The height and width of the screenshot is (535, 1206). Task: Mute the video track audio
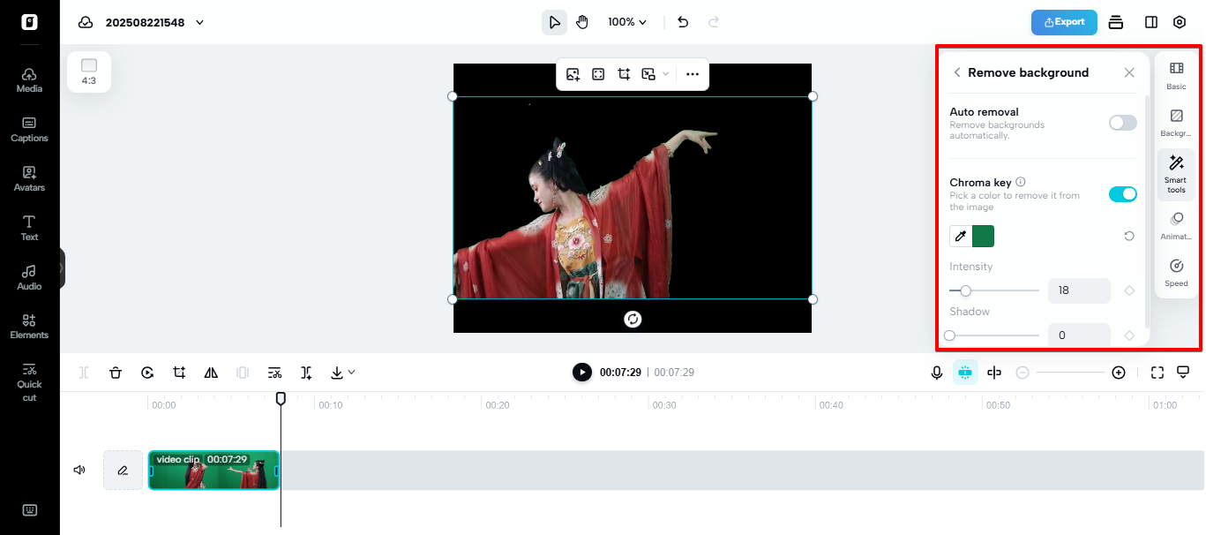click(x=79, y=470)
